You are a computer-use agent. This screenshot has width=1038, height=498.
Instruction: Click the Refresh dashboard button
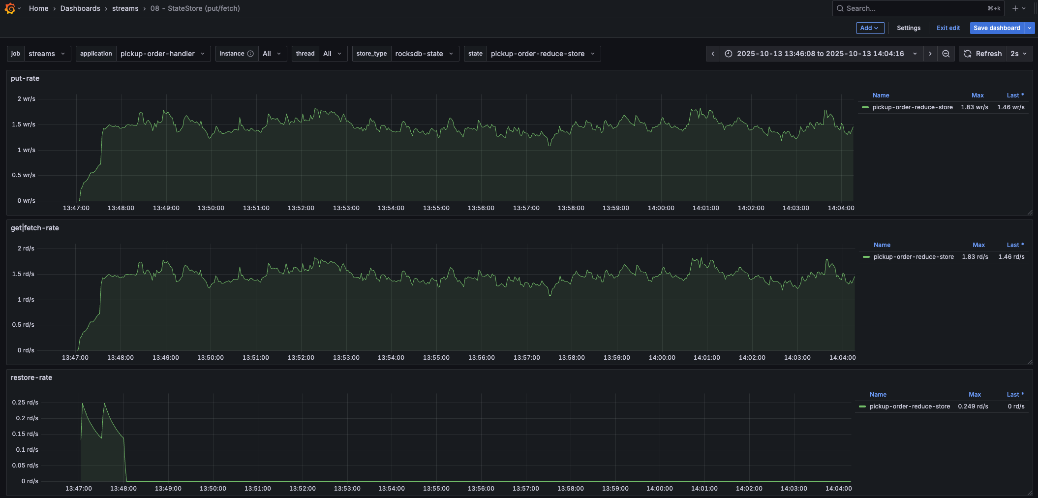[x=982, y=54]
